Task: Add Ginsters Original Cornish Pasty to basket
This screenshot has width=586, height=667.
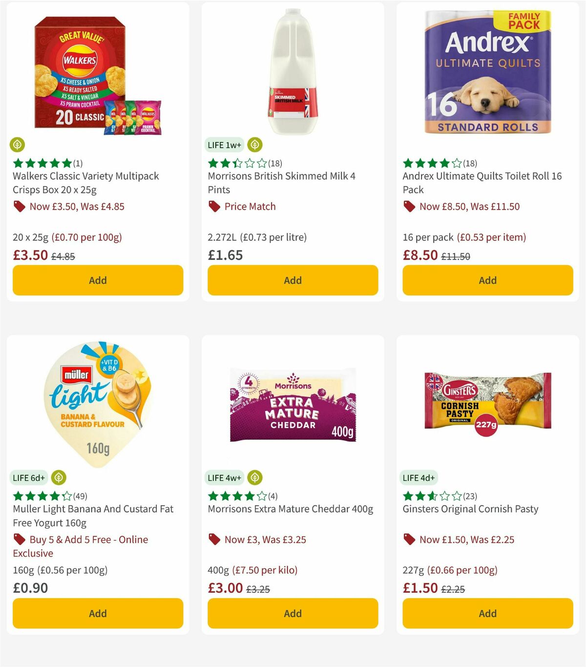Action: [x=487, y=613]
